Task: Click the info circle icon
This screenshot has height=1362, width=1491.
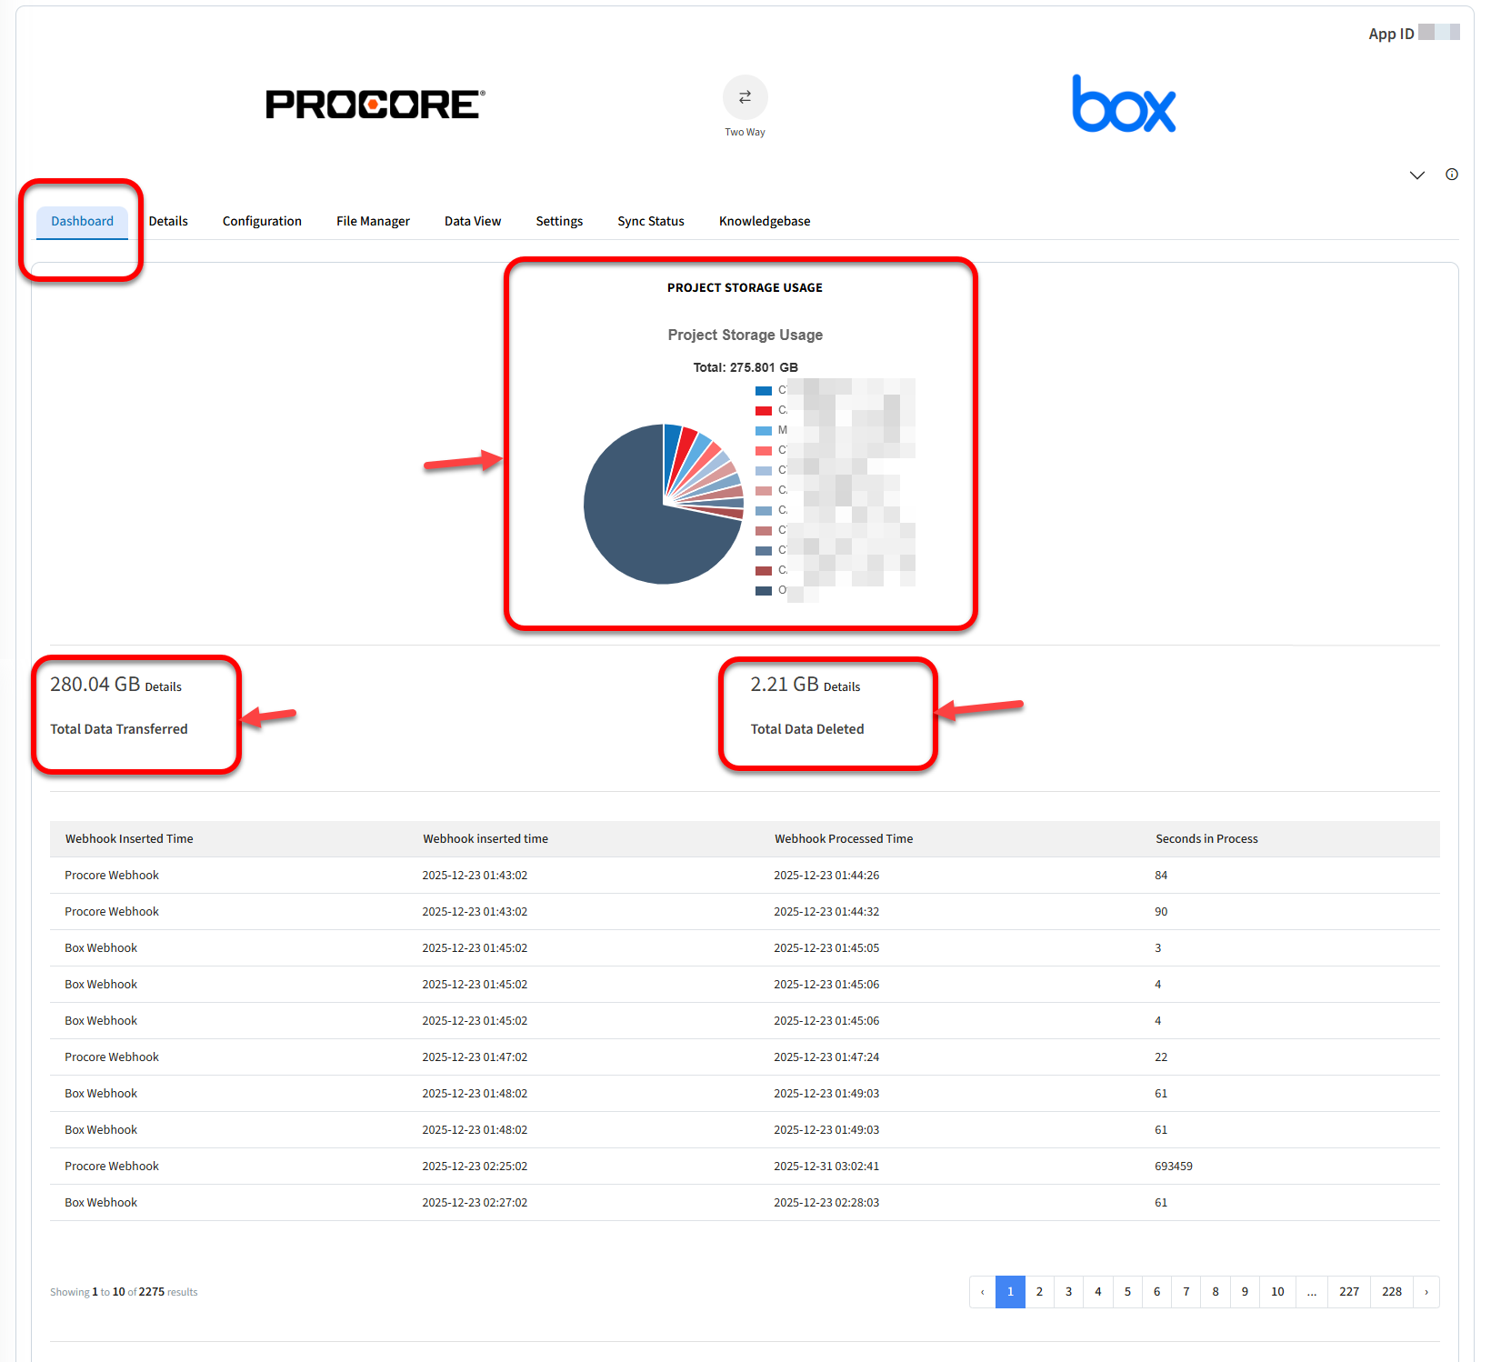Action: pyautogui.click(x=1451, y=175)
